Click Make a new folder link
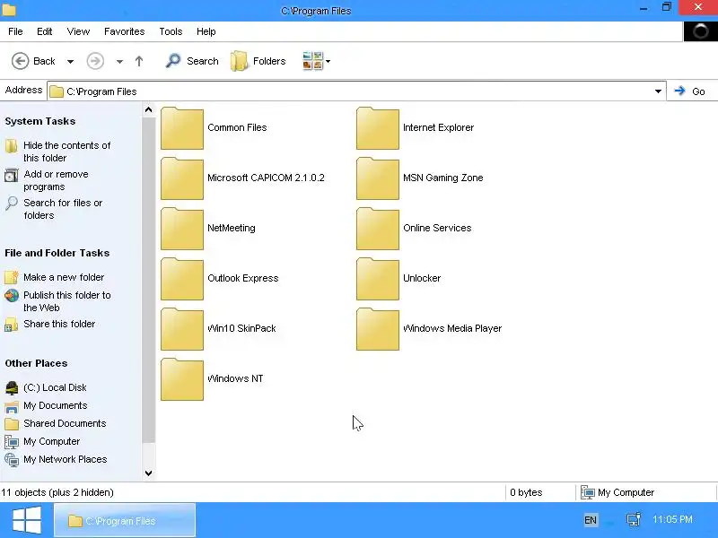 [x=64, y=277]
